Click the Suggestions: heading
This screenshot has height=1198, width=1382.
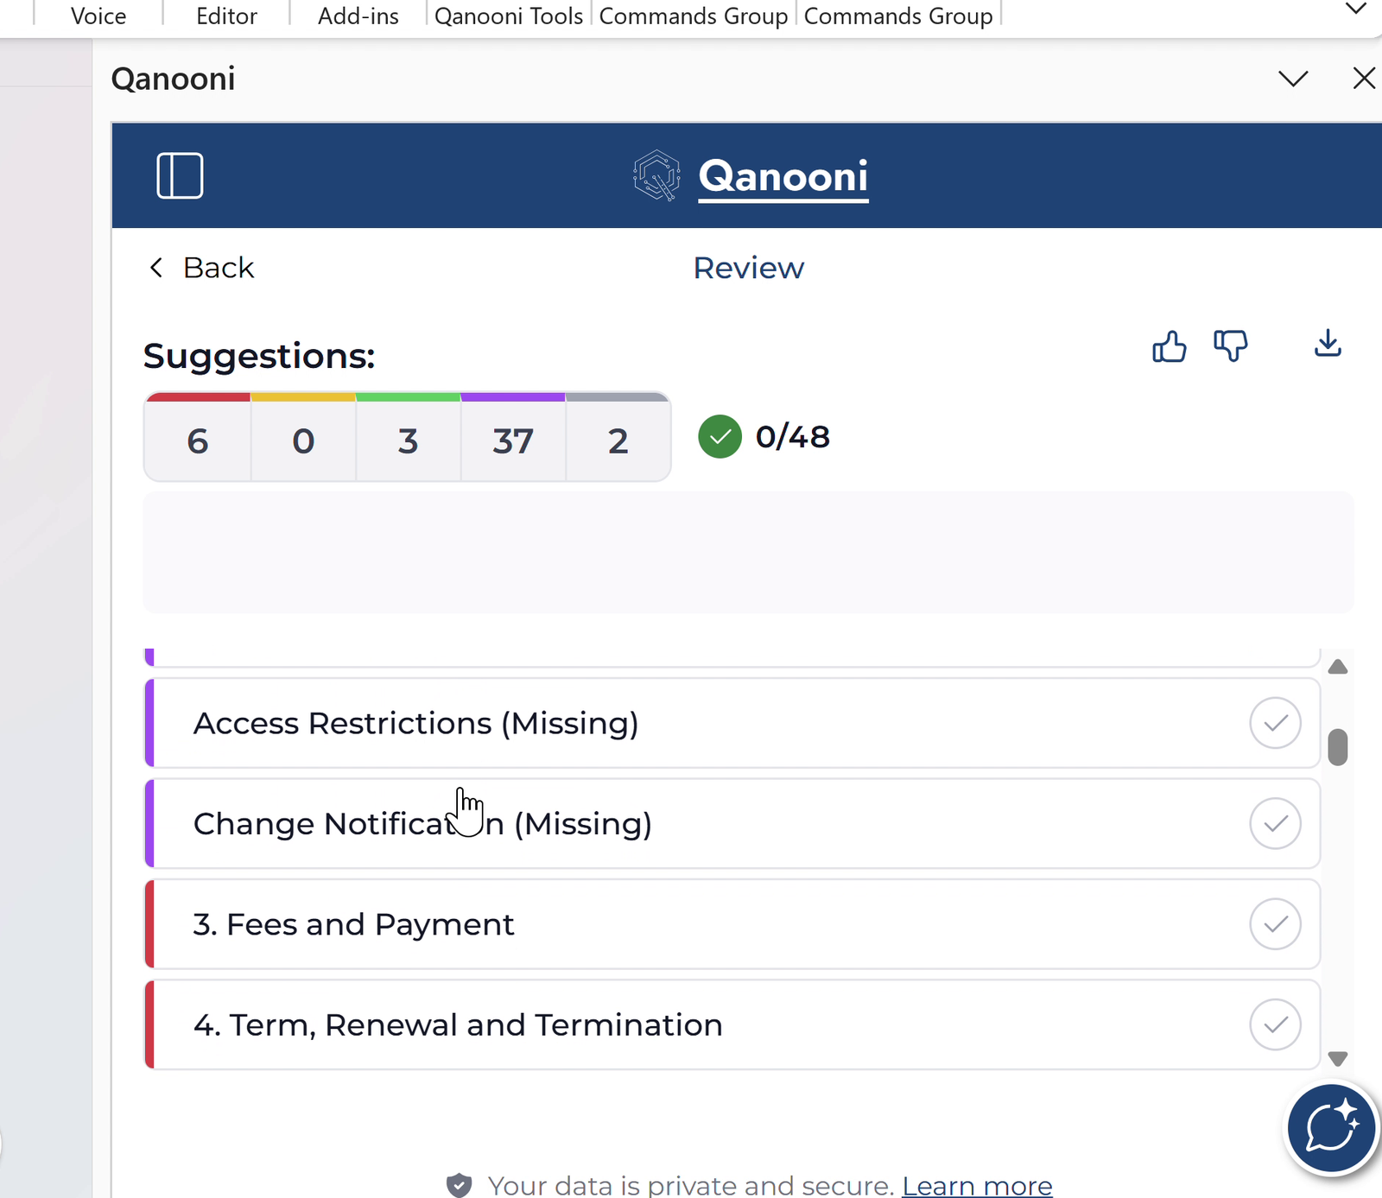click(x=259, y=356)
